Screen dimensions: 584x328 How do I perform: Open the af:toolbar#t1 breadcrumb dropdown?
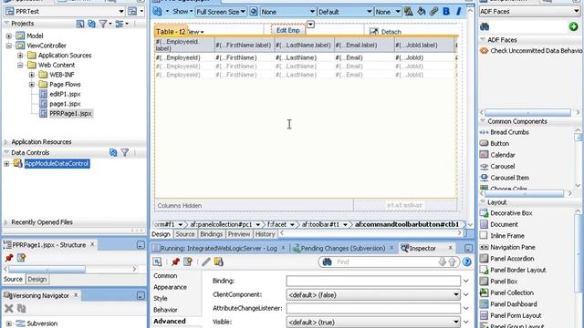tap(345, 225)
